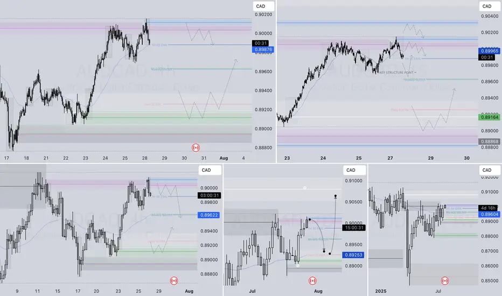Screen dimensions: 502x296
Task: Click date 30 on top-right time axis
Action: (x=467, y=158)
